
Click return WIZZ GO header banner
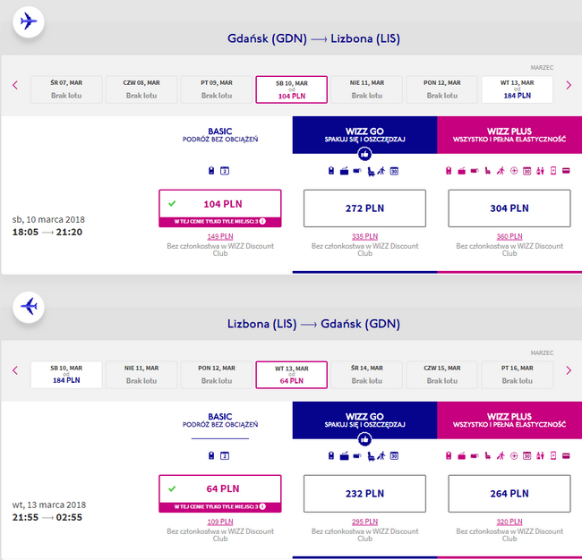(364, 420)
